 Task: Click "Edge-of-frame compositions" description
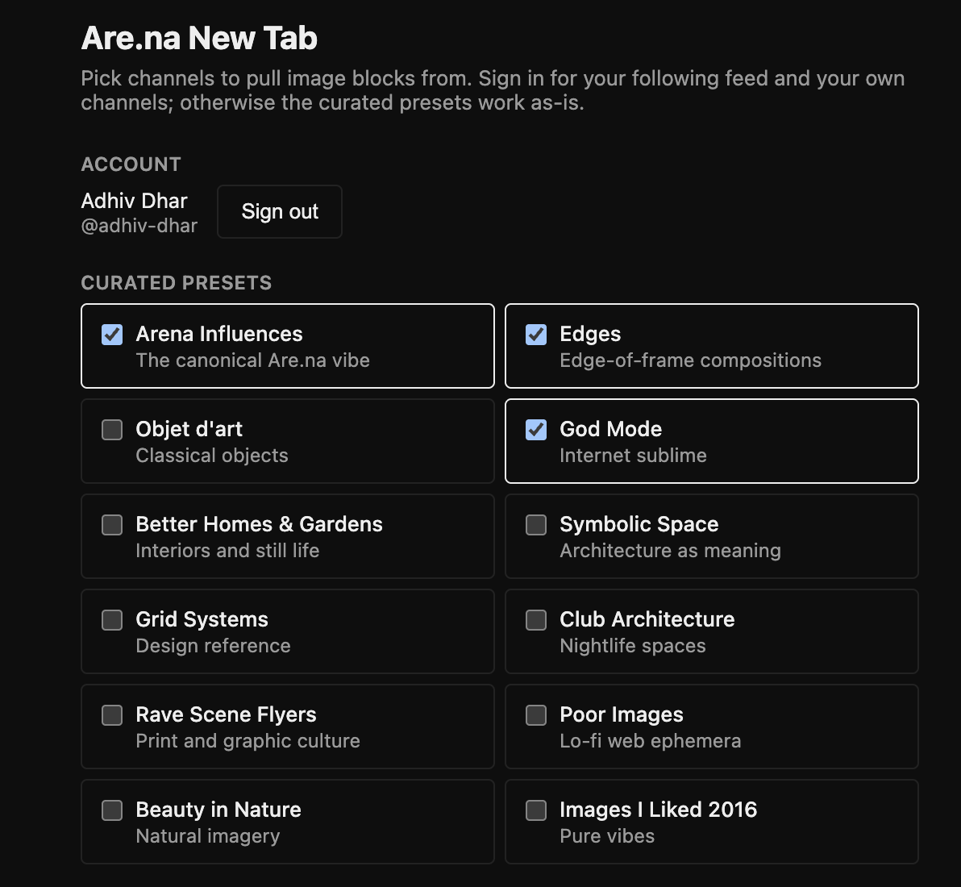pos(690,360)
